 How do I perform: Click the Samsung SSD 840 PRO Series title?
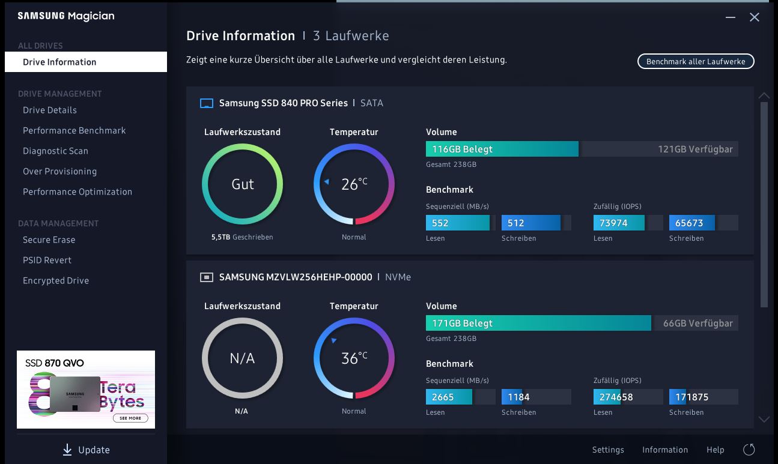284,103
